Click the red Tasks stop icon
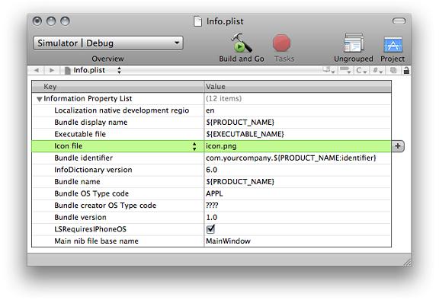The image size is (439, 303). pyautogui.click(x=282, y=43)
